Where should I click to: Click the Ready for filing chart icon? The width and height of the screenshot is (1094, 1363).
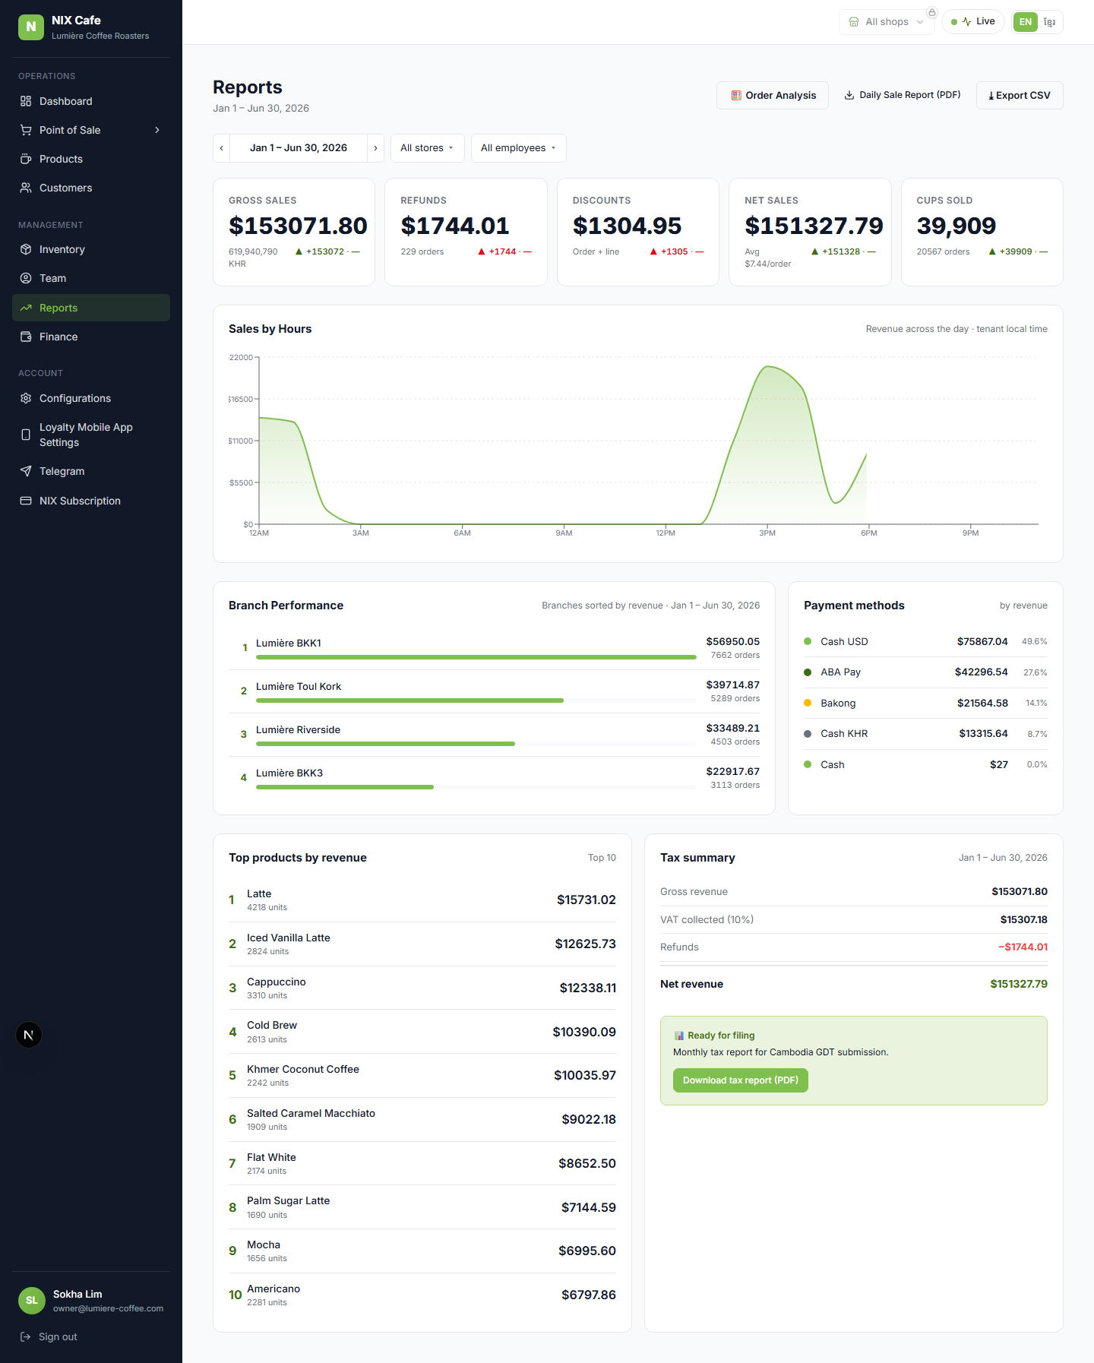pos(678,1036)
